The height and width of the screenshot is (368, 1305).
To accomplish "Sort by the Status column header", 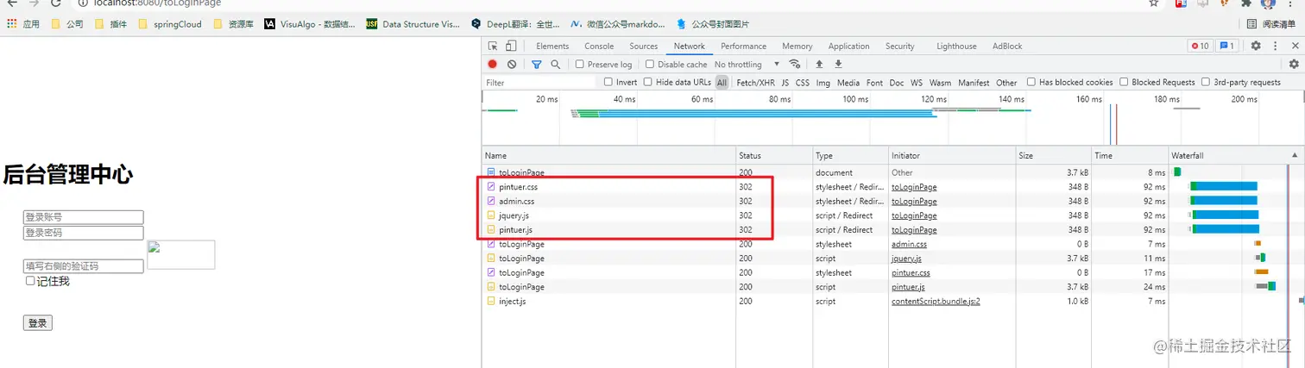I will 774,156.
